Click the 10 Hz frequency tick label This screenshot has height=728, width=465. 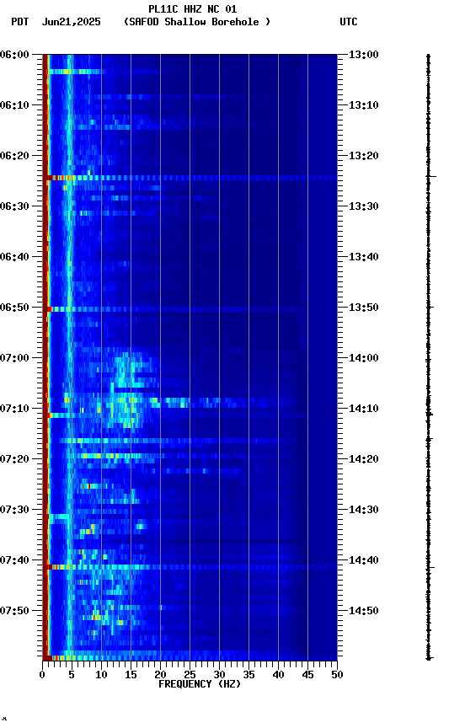coord(101,675)
